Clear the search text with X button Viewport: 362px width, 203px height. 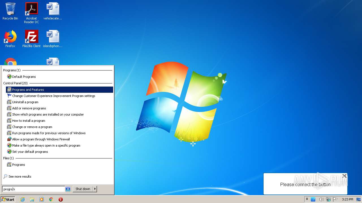point(68,189)
